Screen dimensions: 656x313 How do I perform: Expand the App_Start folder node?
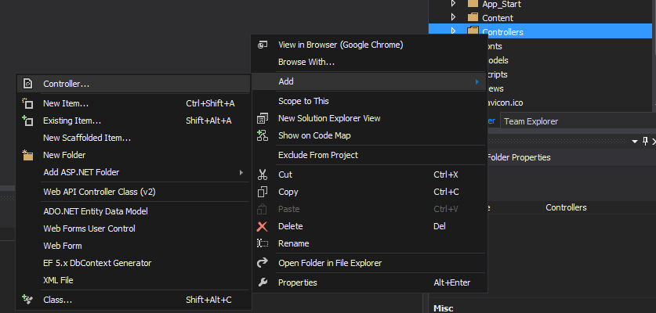point(453,4)
